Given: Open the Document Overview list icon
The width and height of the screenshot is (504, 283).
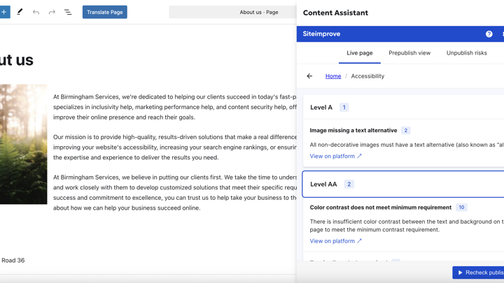Looking at the screenshot, I should point(68,12).
